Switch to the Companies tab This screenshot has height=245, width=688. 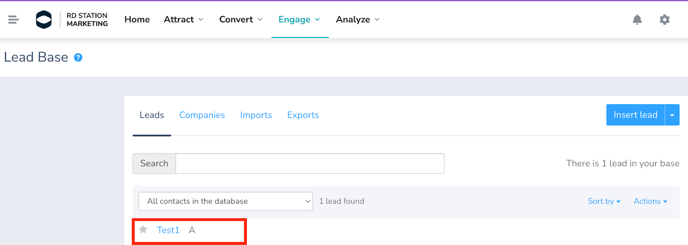(202, 115)
